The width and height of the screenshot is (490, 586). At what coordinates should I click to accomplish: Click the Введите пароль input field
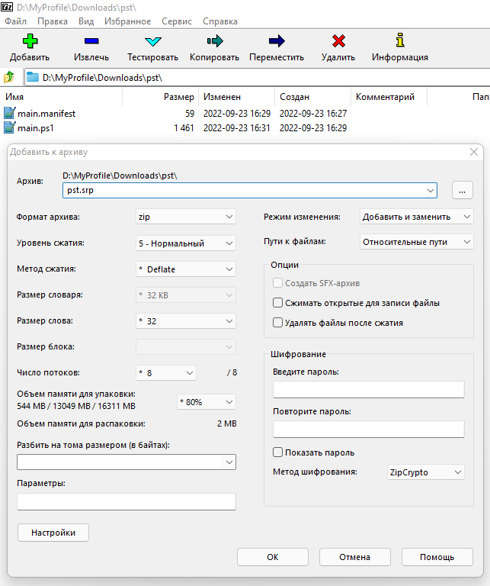click(x=368, y=390)
